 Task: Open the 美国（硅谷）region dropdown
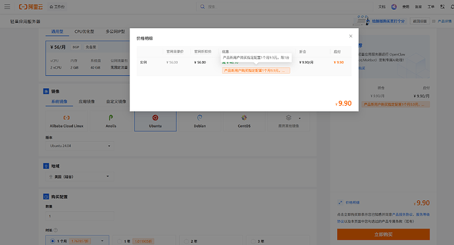[80, 177]
